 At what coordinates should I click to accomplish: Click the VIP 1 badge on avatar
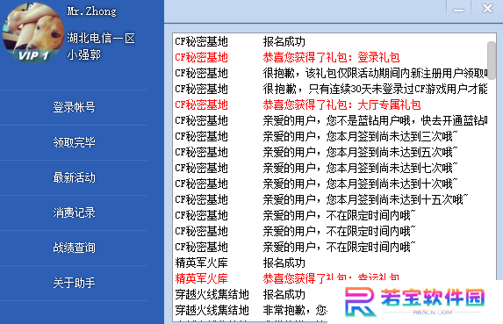click(x=33, y=56)
